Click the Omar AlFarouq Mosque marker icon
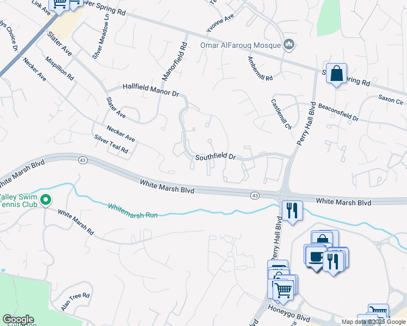Viewport: 407px width, 326px height. point(288,45)
